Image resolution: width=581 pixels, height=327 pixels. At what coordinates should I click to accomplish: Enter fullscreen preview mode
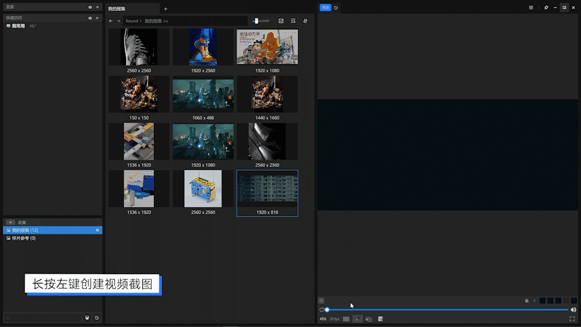(x=572, y=319)
